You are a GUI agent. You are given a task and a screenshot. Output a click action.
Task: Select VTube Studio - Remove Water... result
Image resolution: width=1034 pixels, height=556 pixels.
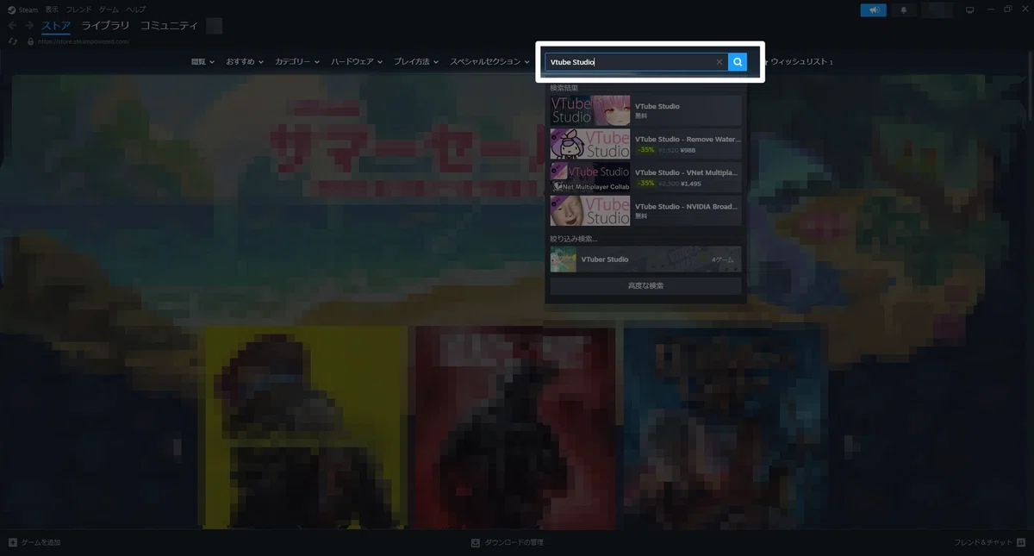645,144
